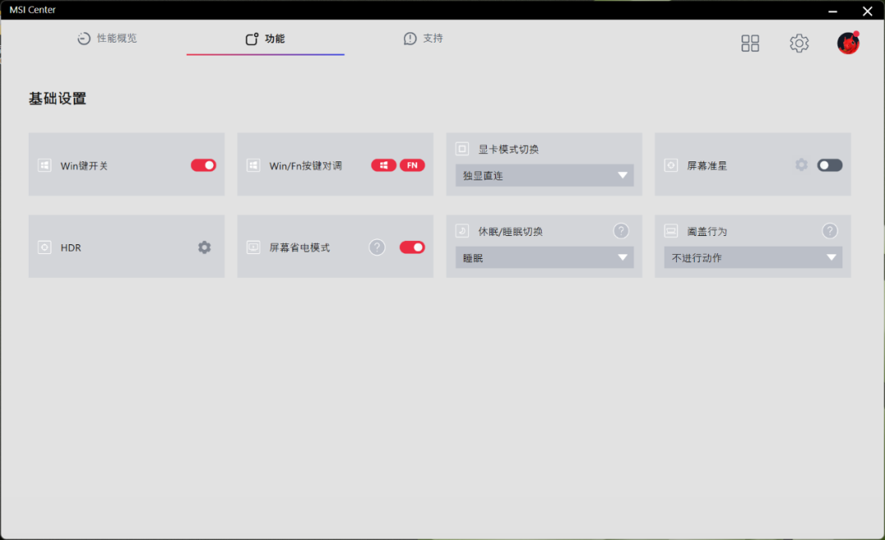Expand the 显卡模式切换 dropdown showing 独显直连
Viewport: 885px width, 540px height.
click(x=544, y=175)
